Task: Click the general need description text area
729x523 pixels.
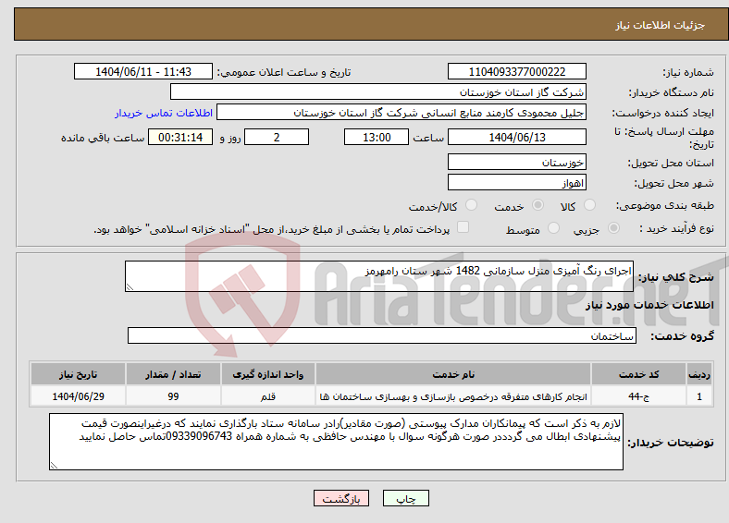Action: click(x=379, y=276)
